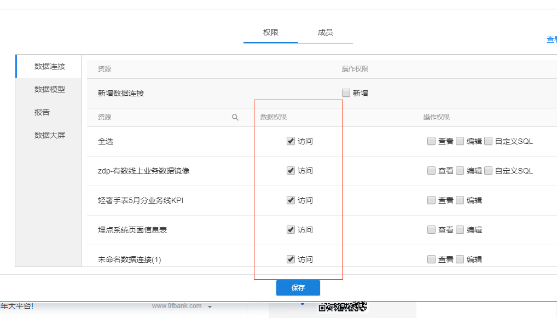Go to the 数据大屏 section
The image size is (557, 318).
point(50,135)
